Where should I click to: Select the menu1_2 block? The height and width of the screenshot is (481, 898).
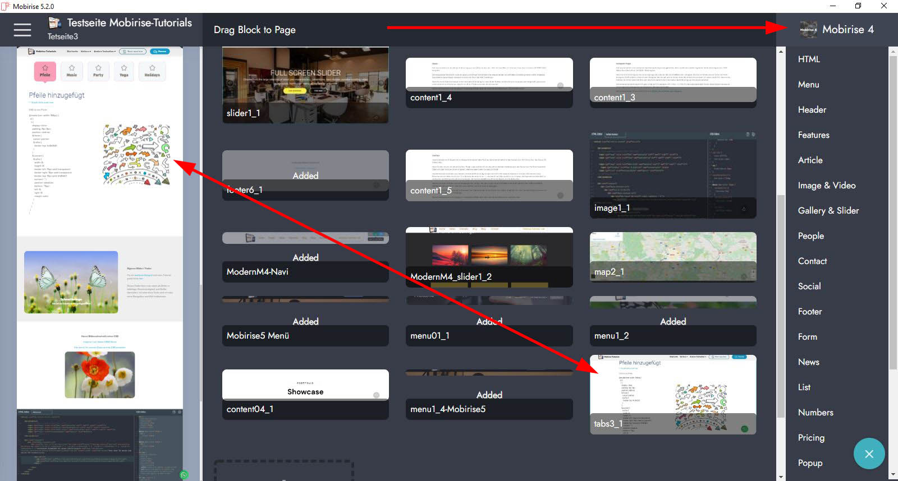(x=673, y=321)
